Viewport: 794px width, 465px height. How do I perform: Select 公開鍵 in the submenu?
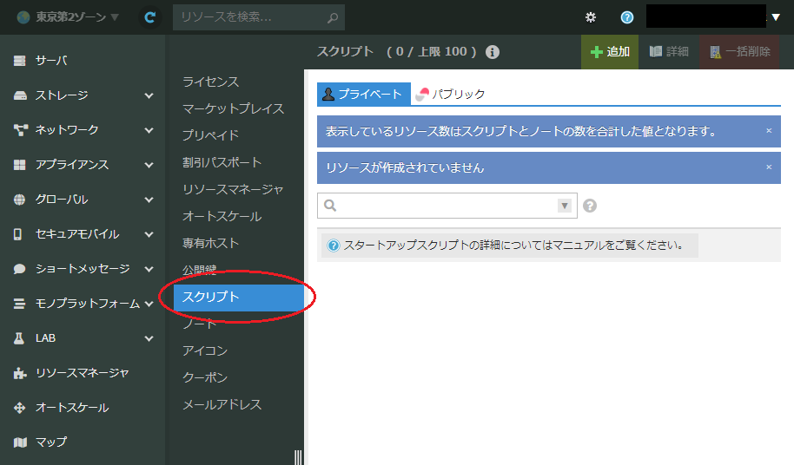[x=199, y=270]
